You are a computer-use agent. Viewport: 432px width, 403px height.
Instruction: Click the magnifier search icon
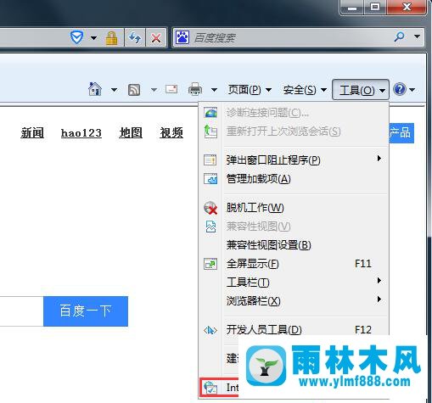(399, 36)
